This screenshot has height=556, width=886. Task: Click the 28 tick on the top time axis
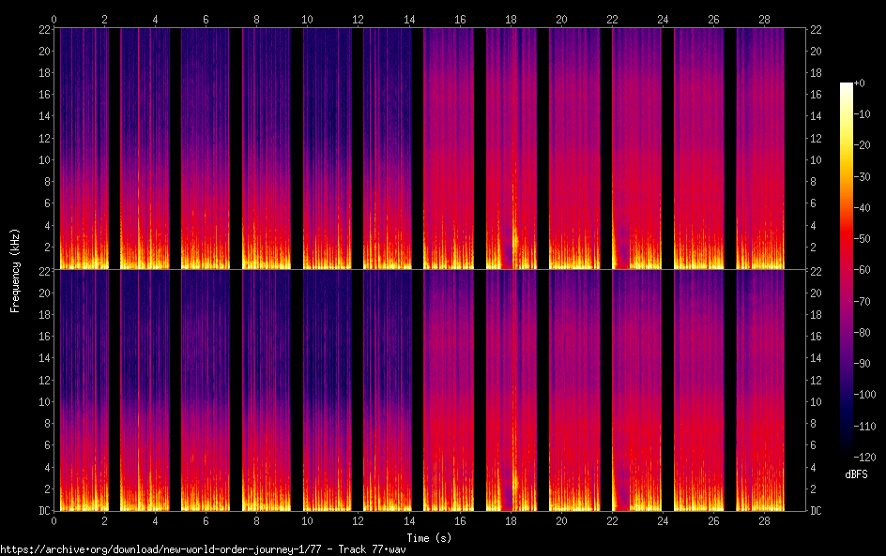point(763,19)
